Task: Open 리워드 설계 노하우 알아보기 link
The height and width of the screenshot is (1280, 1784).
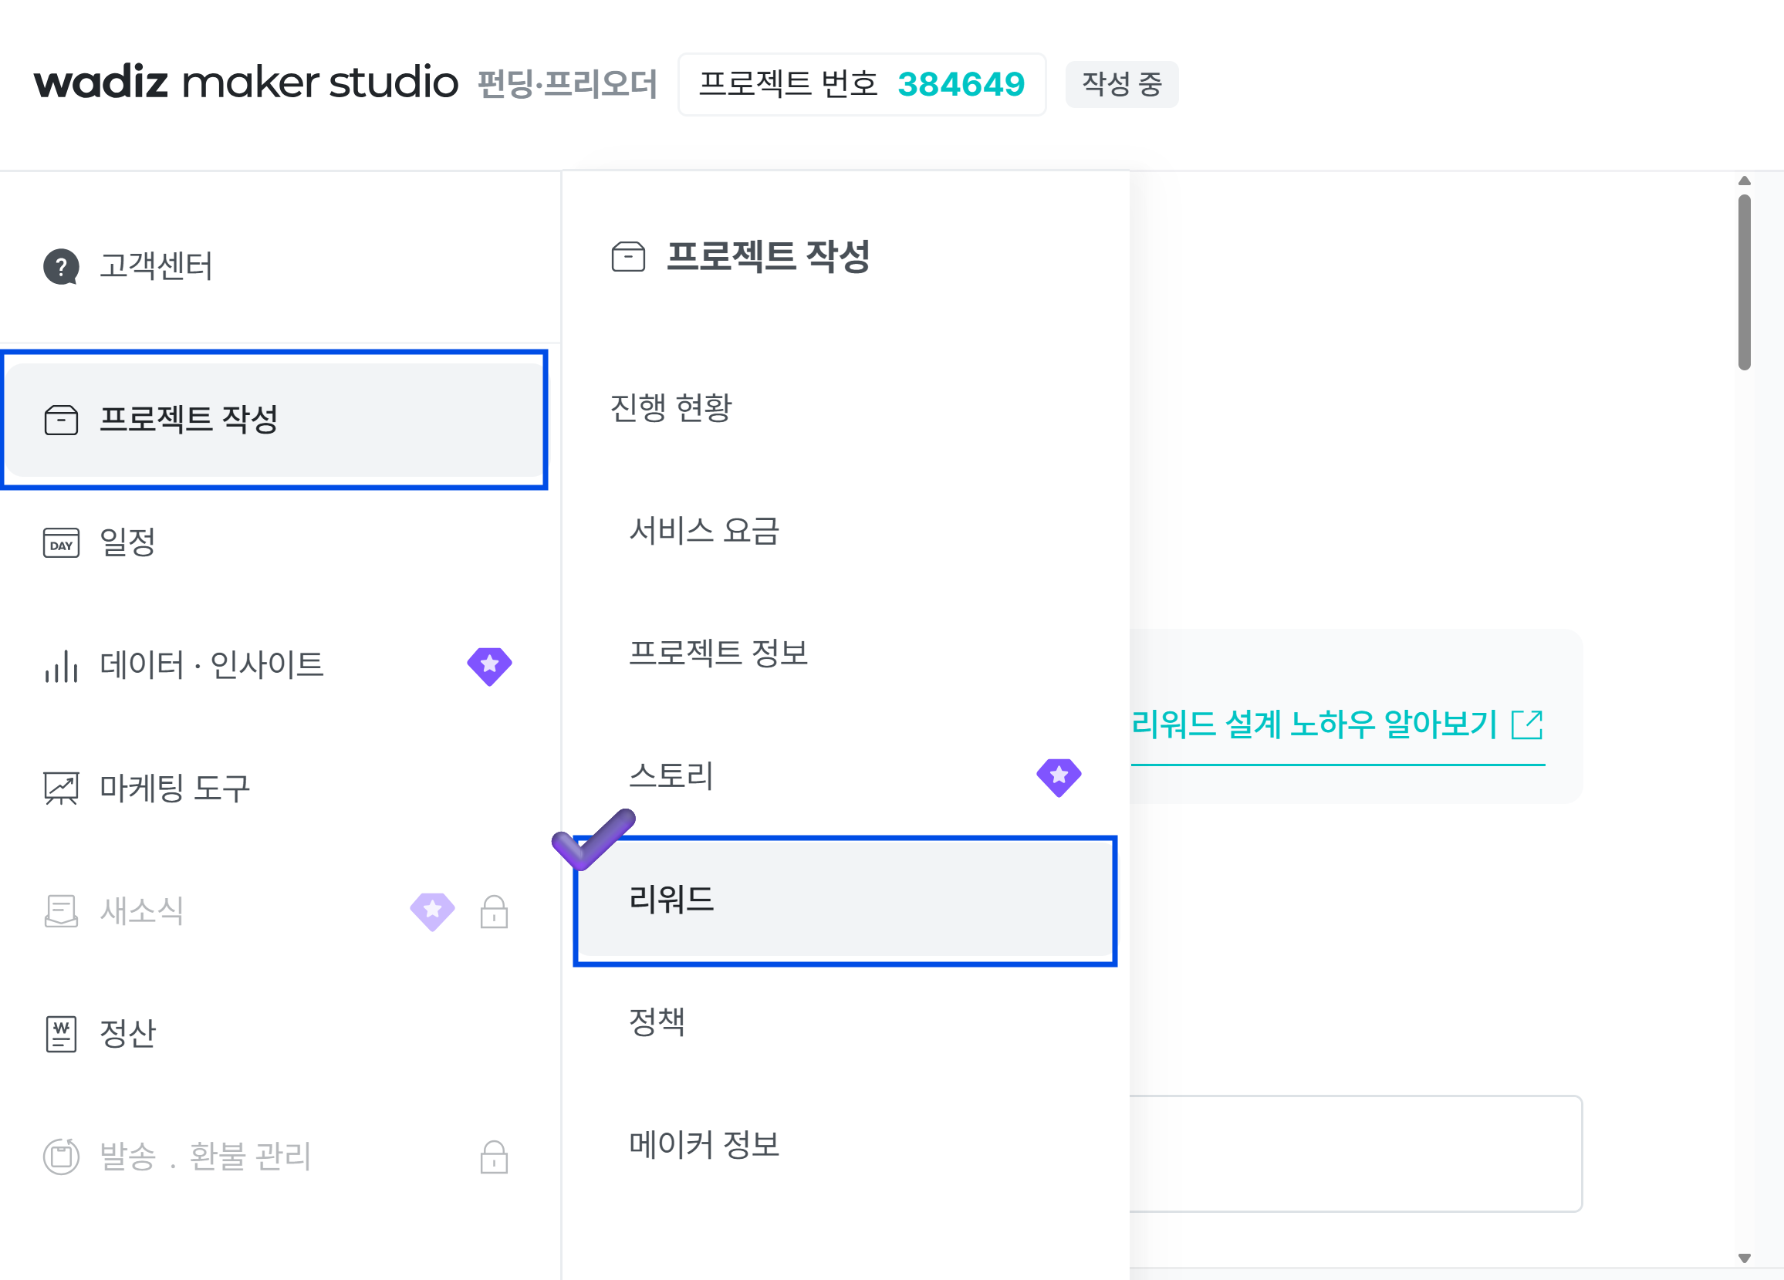Action: tap(1313, 724)
